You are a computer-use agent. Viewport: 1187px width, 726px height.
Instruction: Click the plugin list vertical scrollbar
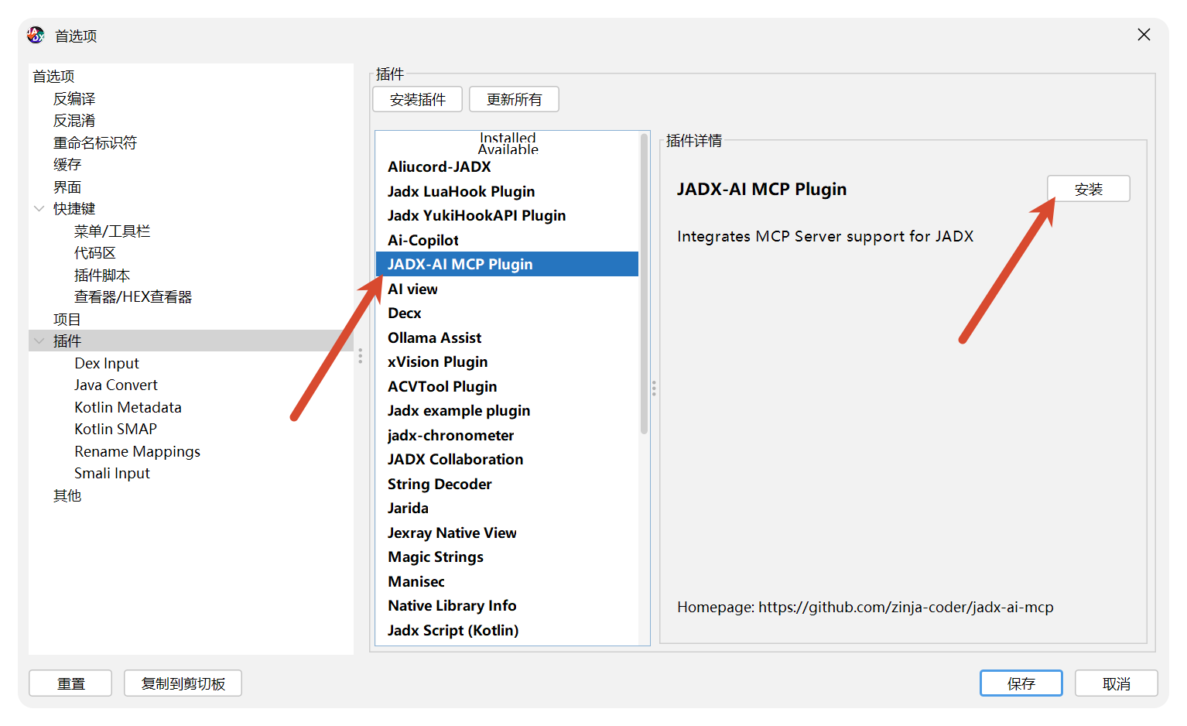(644, 283)
